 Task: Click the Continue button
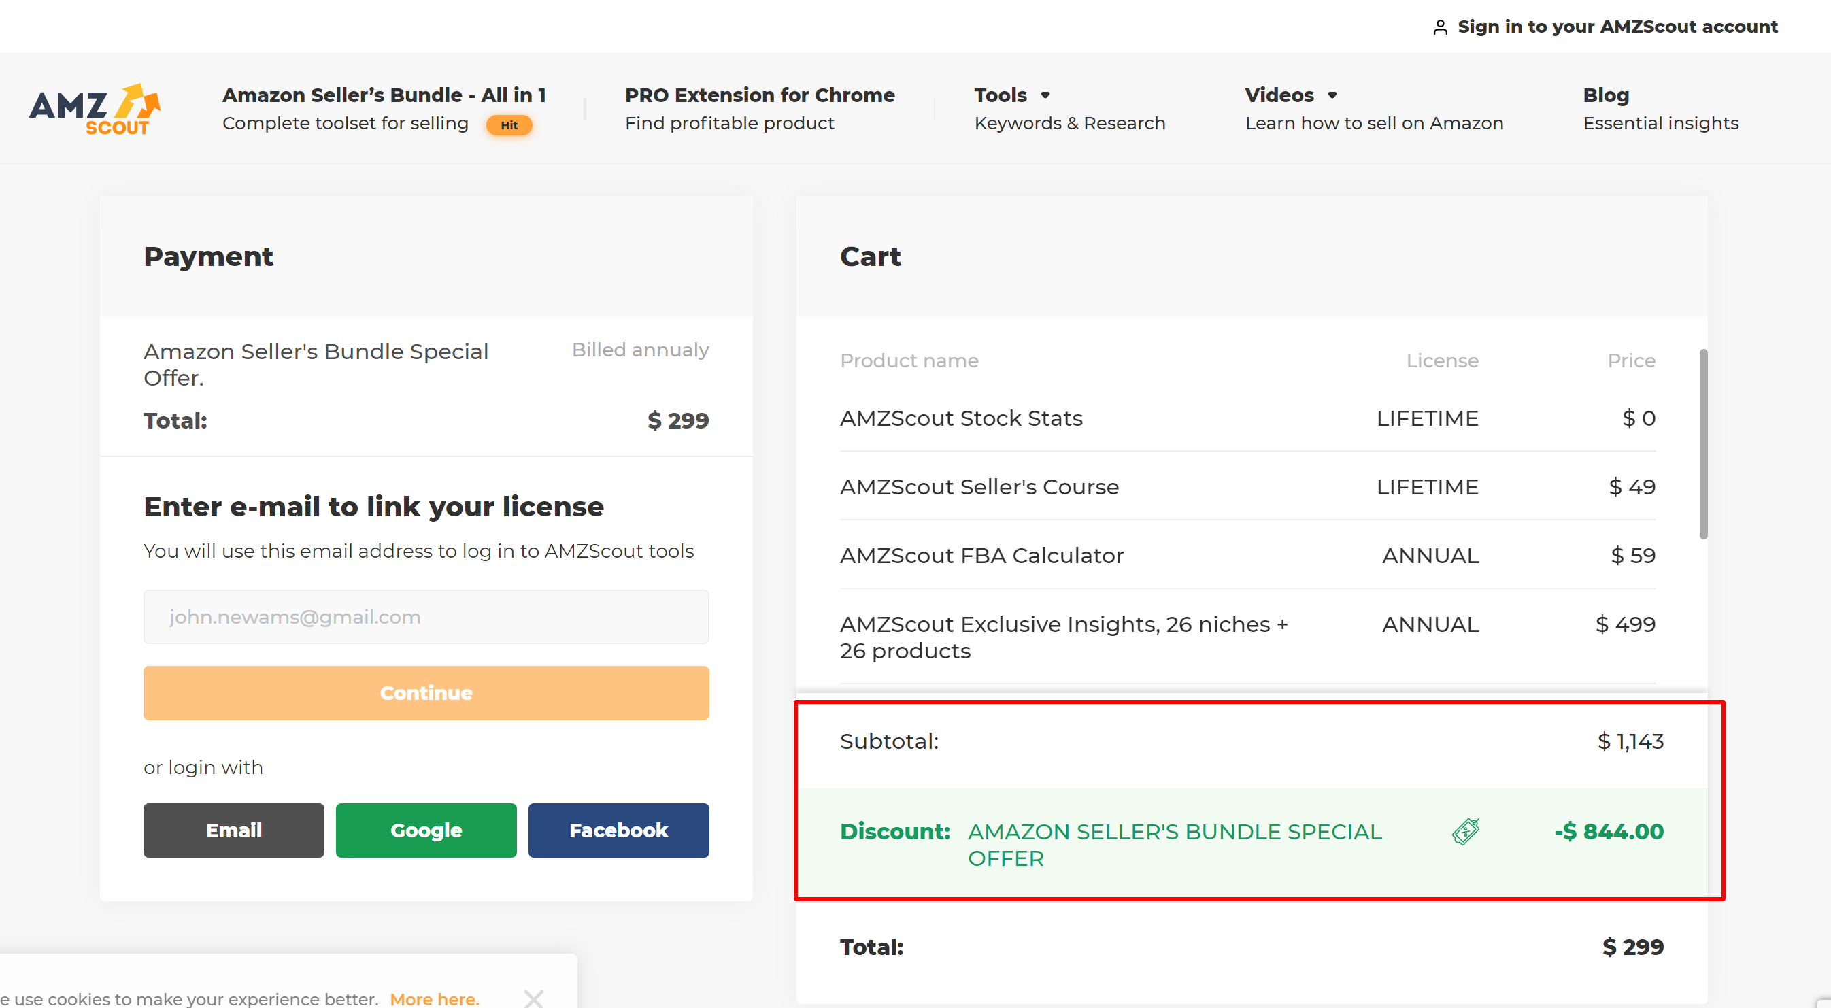coord(426,692)
